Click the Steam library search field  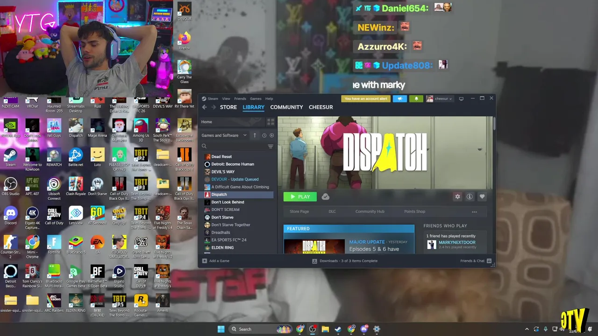coord(233,147)
